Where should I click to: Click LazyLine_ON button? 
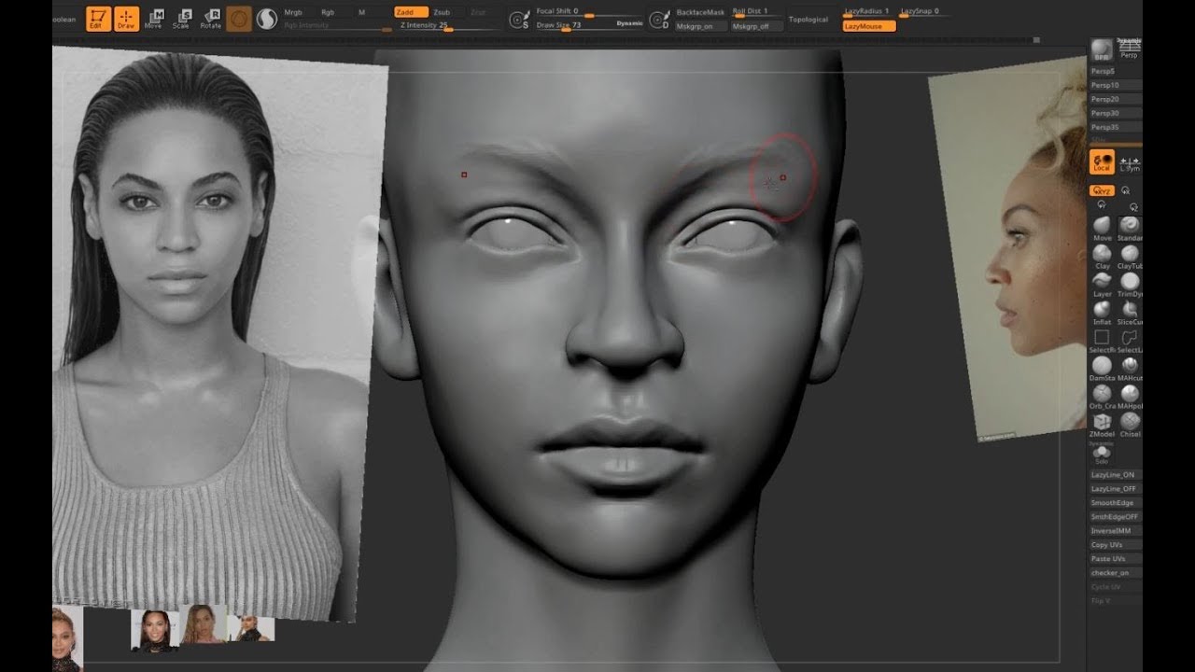click(x=1116, y=475)
